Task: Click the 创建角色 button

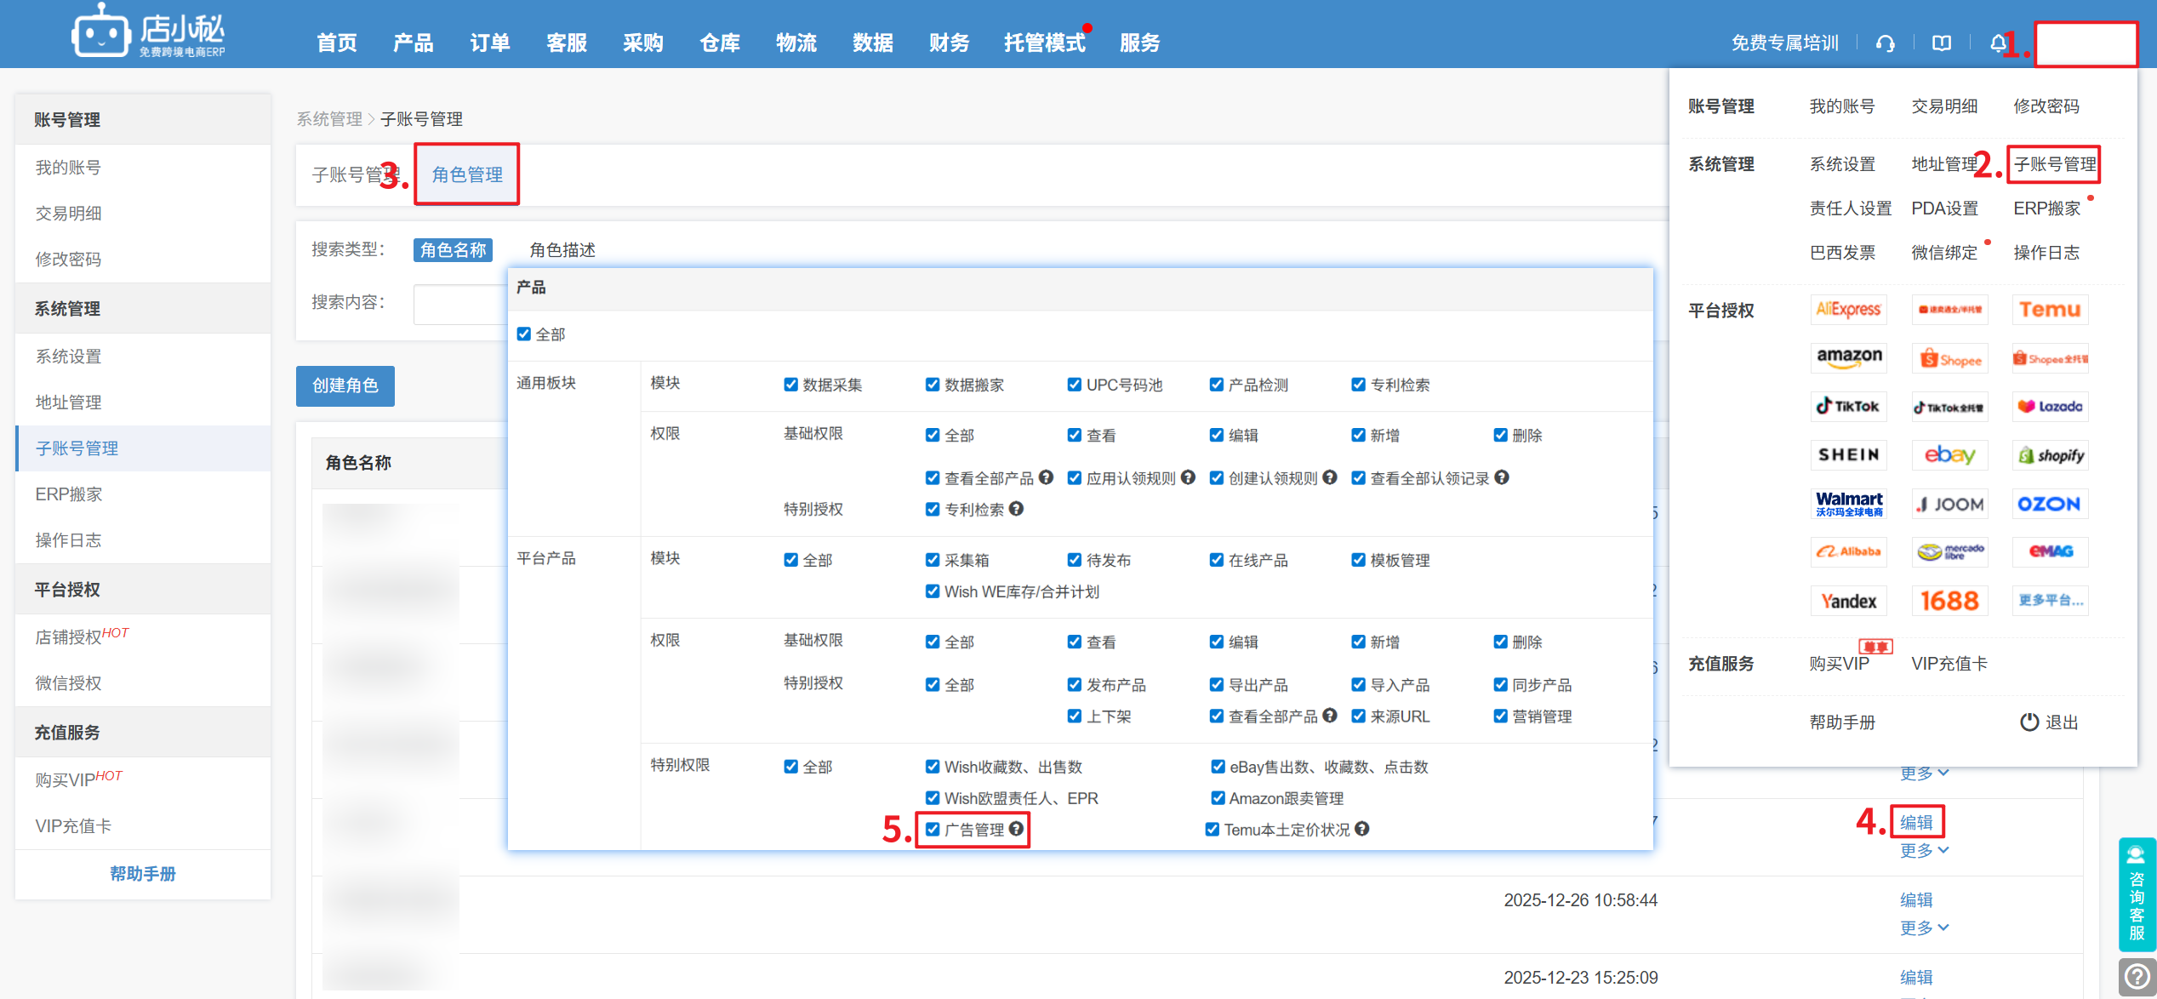Action: click(x=345, y=385)
